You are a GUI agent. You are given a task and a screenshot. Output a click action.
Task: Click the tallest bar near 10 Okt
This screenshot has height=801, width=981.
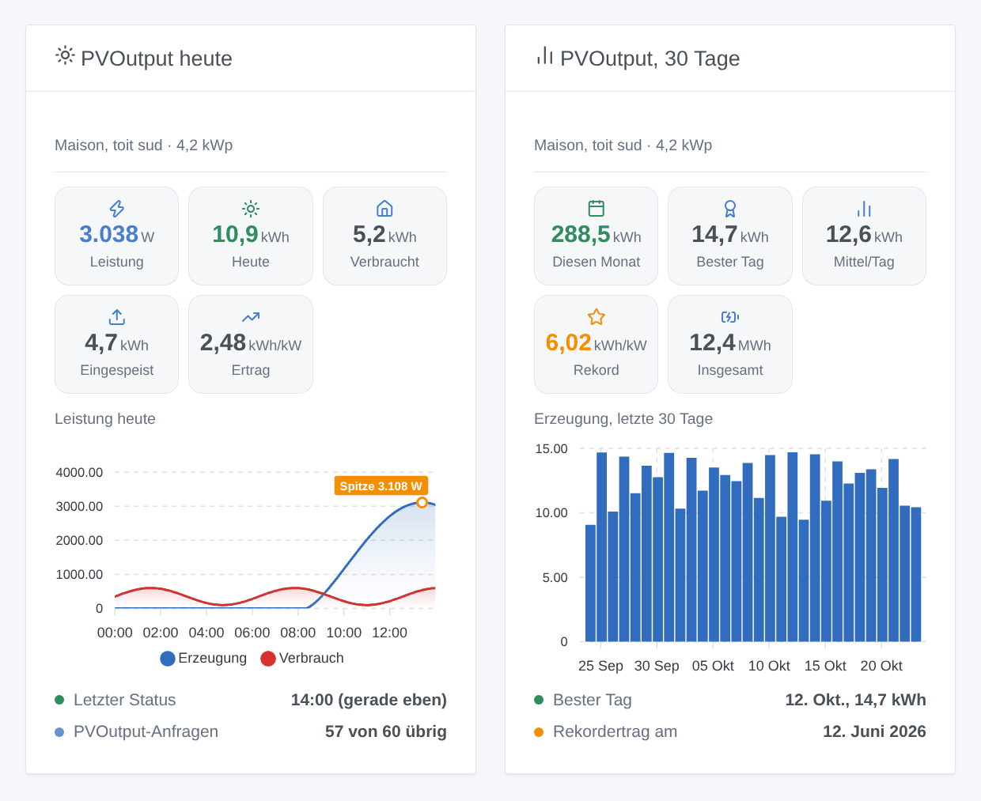[x=793, y=546]
